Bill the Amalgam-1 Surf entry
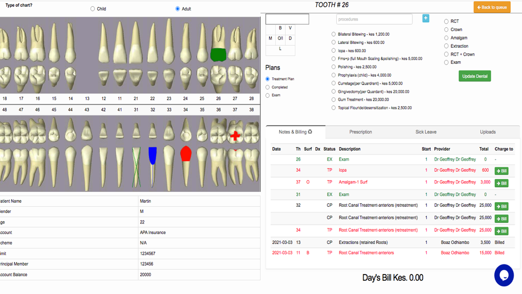This screenshot has width=522, height=294. 501,183
